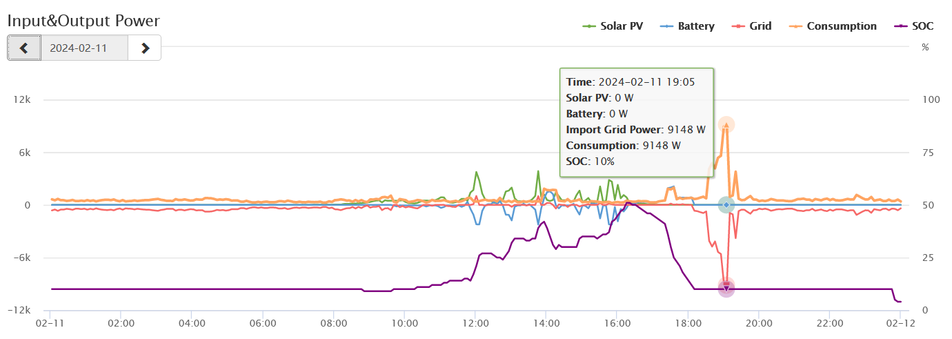Advance to next day with right arrow
This screenshot has height=339, width=952.
click(x=145, y=48)
